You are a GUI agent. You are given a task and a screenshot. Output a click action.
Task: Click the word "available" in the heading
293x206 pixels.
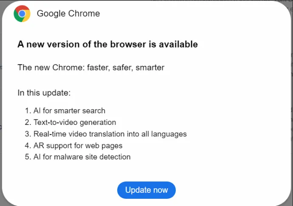(x=178, y=44)
